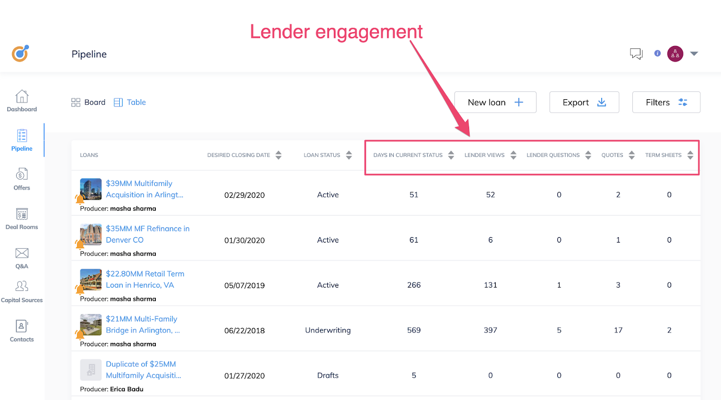Click the closing date 05/07/2019
Viewport: 721px width, 400px height.
point(245,286)
